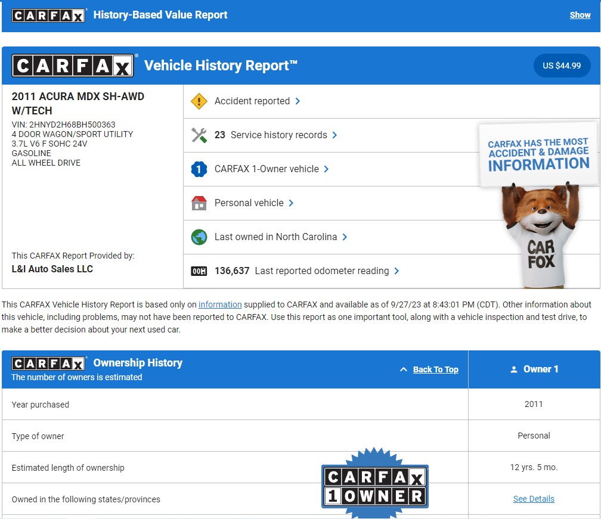
Task: Click This CARFAX Report Provided by text
Action: [73, 256]
